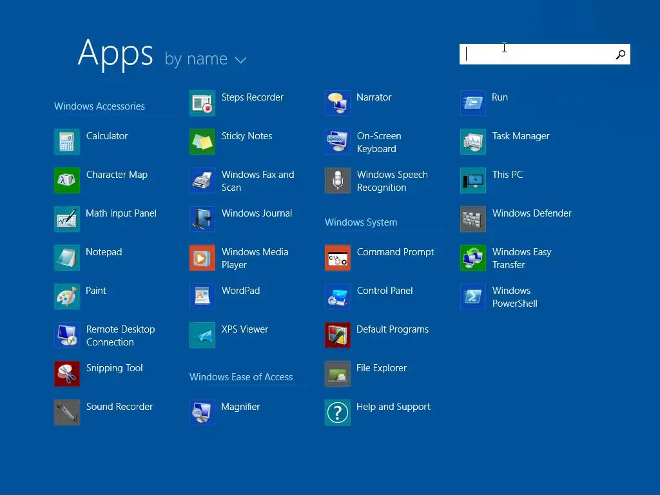Open Paint using its palette icon
660x495 pixels.
pos(67,296)
